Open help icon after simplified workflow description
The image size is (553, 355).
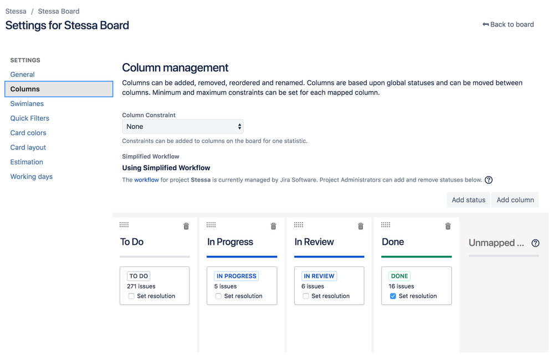[x=489, y=180]
